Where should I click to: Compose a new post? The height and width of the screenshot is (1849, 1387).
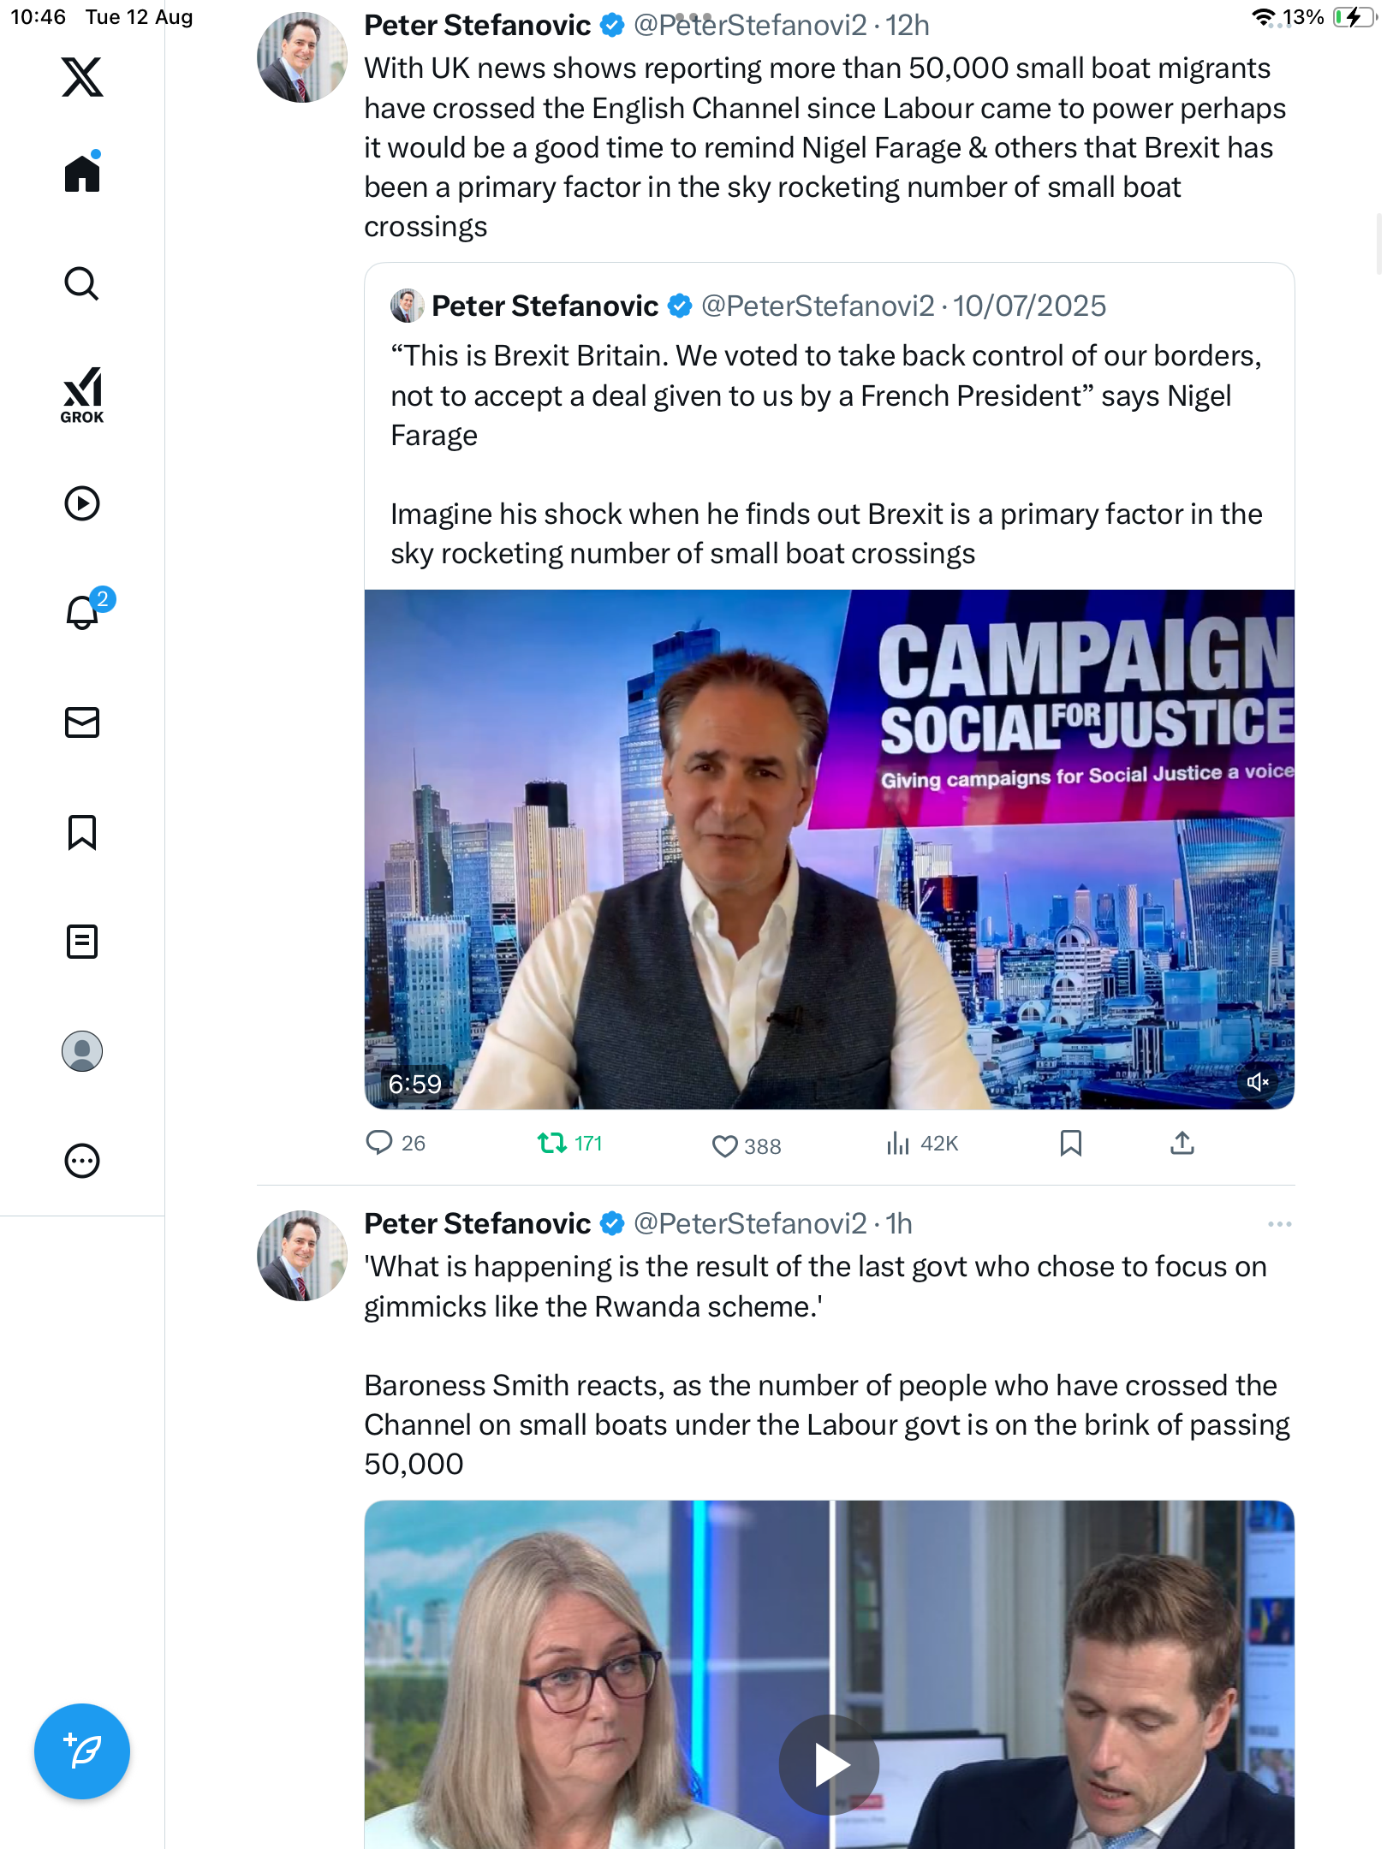(x=82, y=1751)
